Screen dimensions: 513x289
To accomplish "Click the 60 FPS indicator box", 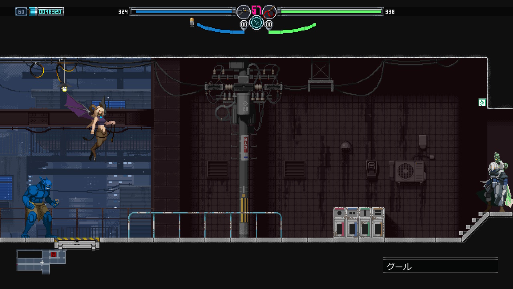I will tap(21, 12).
